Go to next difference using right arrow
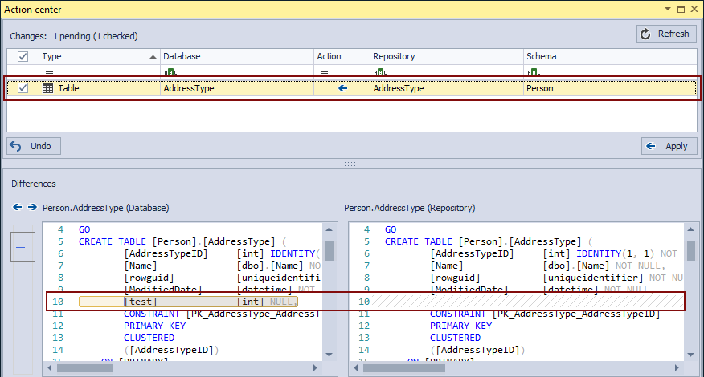The image size is (704, 377). click(32, 207)
